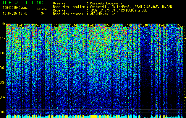Click the 0.9 frequency axis label
This screenshot has height=118, width=186.
pyautogui.click(x=2, y=68)
